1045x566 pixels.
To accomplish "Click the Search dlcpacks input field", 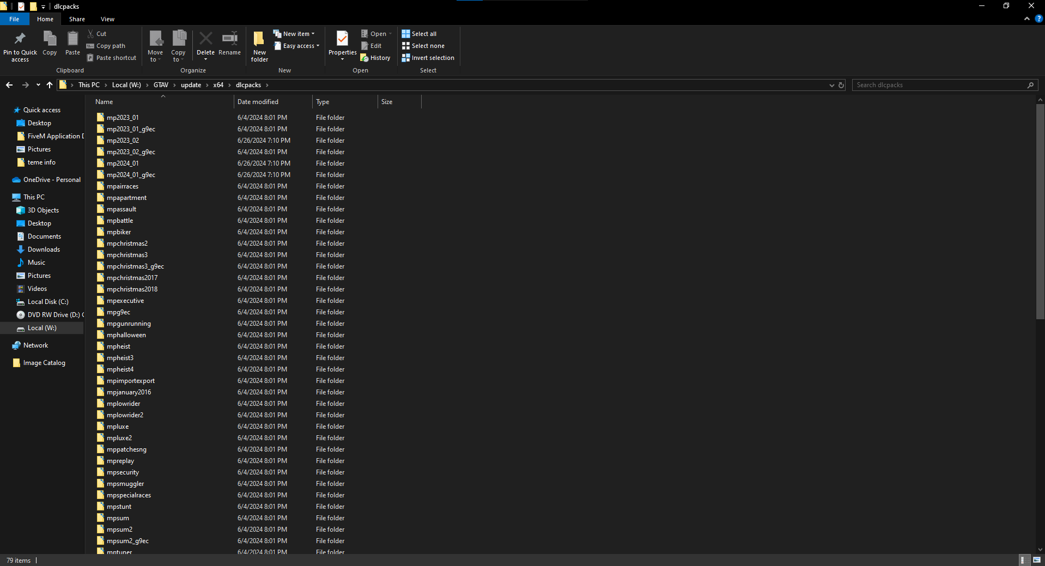I will (938, 85).
